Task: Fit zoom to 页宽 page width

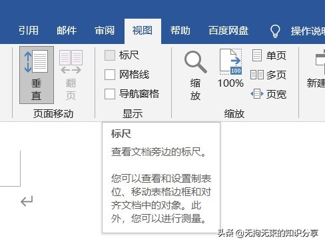Action: coord(268,94)
